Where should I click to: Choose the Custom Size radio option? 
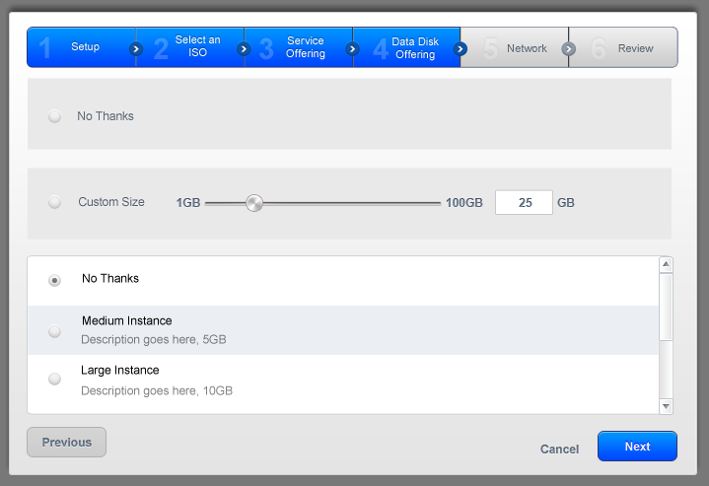[55, 202]
